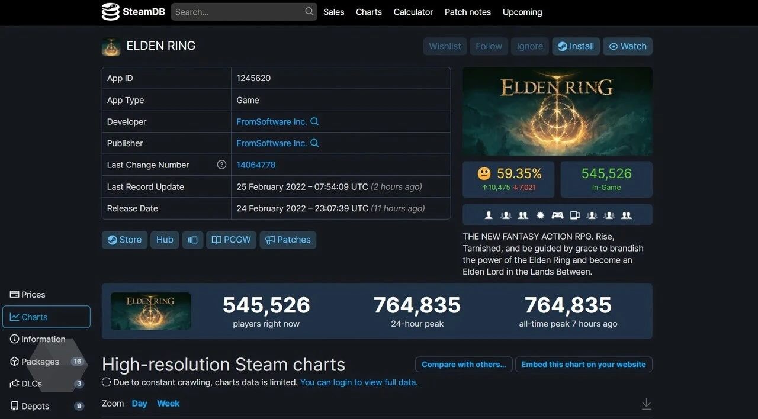Screen dimensions: 758x419
Task: Click the Compare with others button
Action: click(x=464, y=365)
